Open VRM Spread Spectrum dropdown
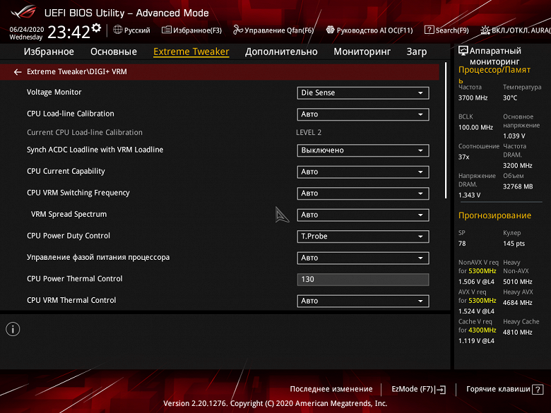 click(x=363, y=215)
